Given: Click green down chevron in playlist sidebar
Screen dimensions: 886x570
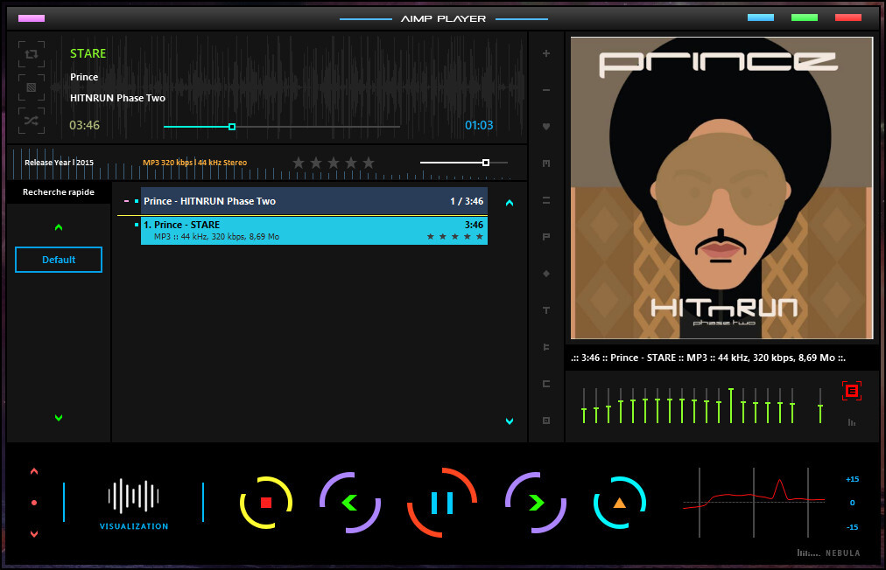Looking at the screenshot, I should point(59,418).
